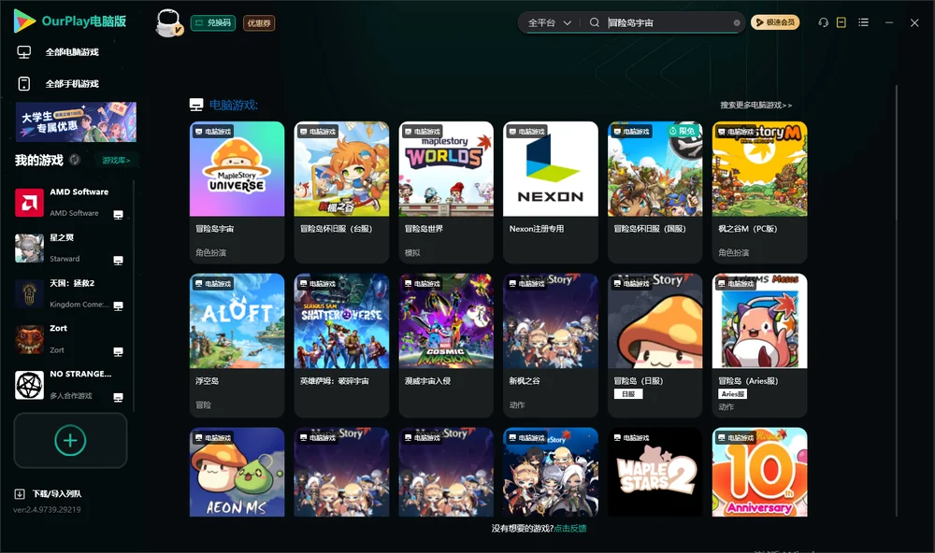Click the yellow bookmark panel icon

point(841,22)
